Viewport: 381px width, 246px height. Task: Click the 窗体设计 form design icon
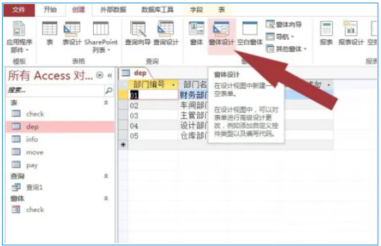[x=221, y=33]
